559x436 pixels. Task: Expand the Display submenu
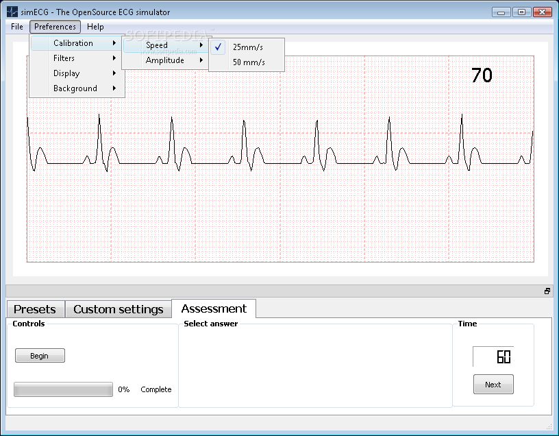(x=77, y=73)
